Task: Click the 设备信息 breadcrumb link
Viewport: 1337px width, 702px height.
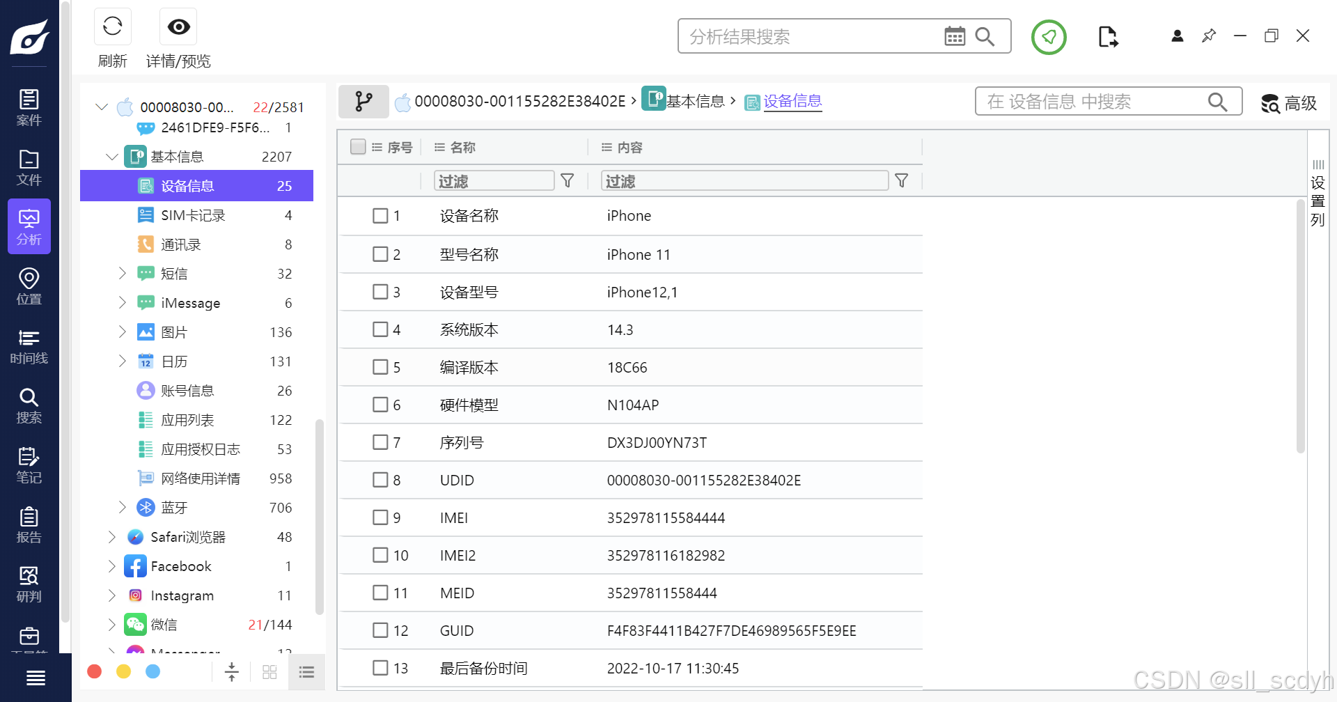Action: click(x=792, y=102)
